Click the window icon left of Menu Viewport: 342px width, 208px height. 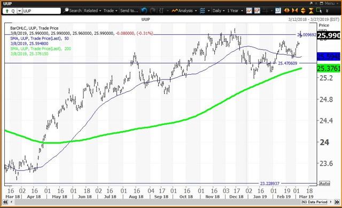(x=321, y=4)
